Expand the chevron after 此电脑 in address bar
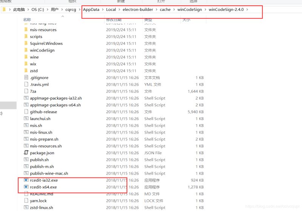This screenshot has width=302, height=211. pyautogui.click(x=28, y=10)
